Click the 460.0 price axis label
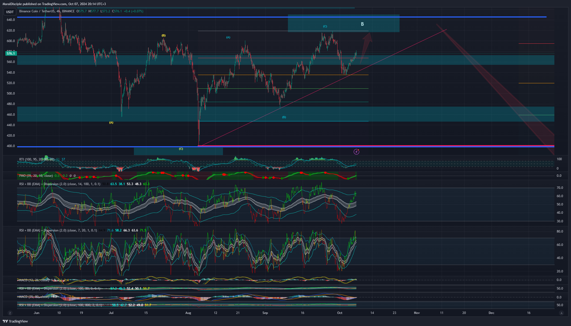Screen dimensions: 571x326 (x=11, y=115)
